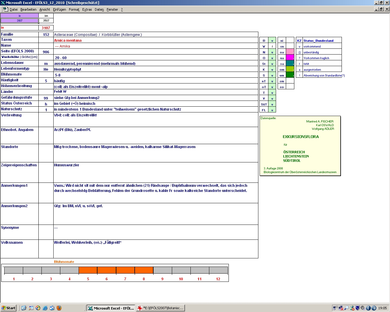
Task: Launch Windows Media Player from quick launch
Action: [x=38, y=308]
